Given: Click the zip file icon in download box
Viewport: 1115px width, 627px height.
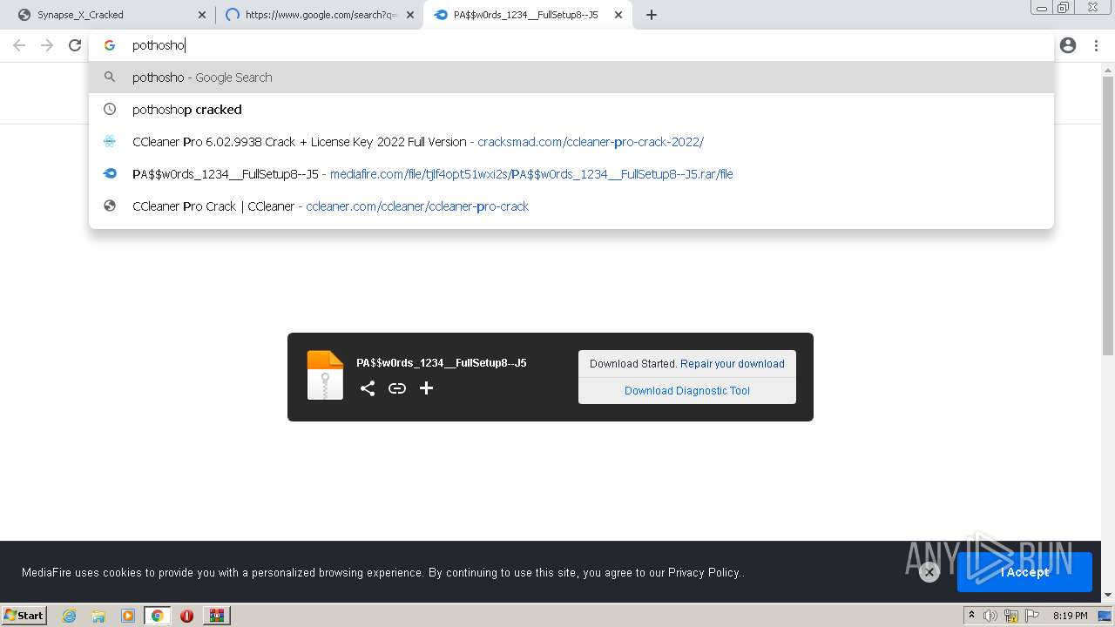Looking at the screenshot, I should [x=325, y=375].
